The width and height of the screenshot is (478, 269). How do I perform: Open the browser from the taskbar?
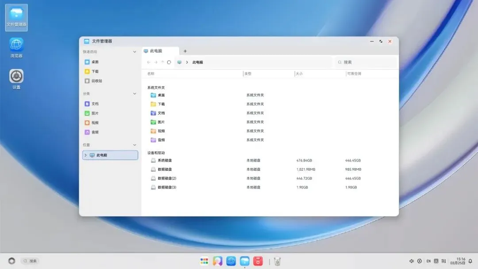(231, 261)
